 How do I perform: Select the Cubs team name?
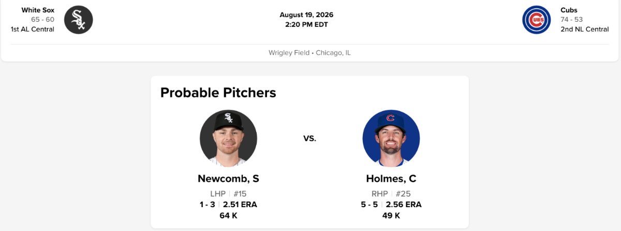tap(569, 10)
